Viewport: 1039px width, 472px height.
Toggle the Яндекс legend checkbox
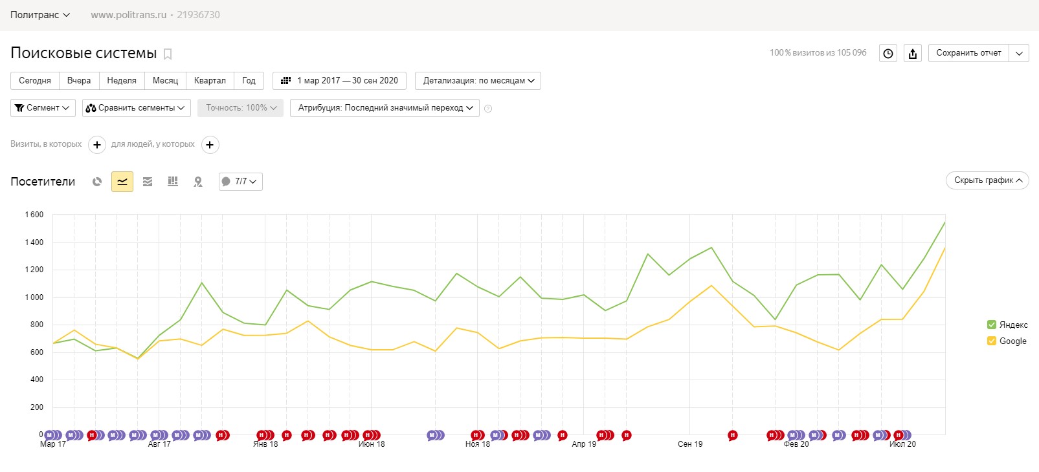[991, 325]
